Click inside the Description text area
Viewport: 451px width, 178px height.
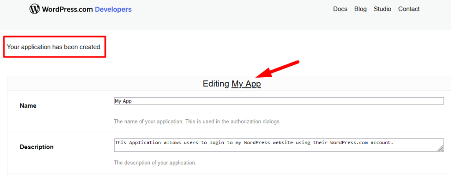coord(279,145)
